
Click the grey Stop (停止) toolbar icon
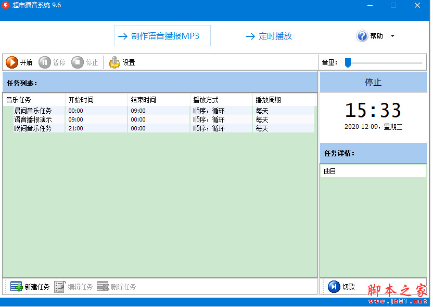78,62
